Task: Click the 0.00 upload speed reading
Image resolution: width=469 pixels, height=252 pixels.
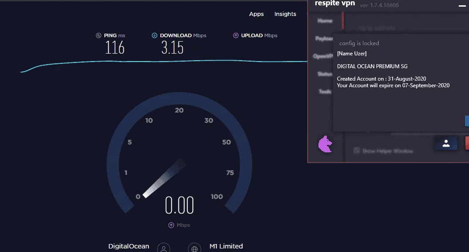Action: (179, 205)
